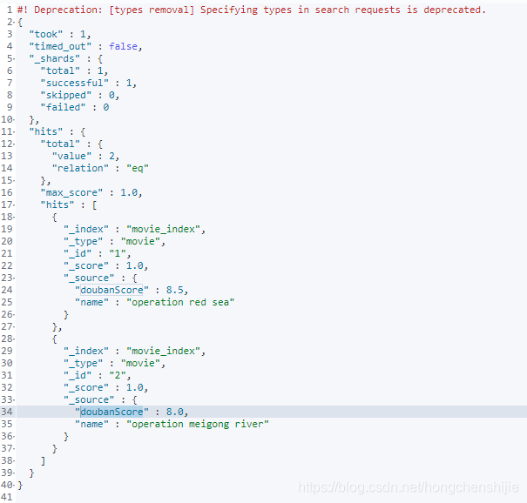Viewport: 527px width, 503px height.
Task: Collapse the total object fold on line 12
Action: pyautogui.click(x=14, y=144)
